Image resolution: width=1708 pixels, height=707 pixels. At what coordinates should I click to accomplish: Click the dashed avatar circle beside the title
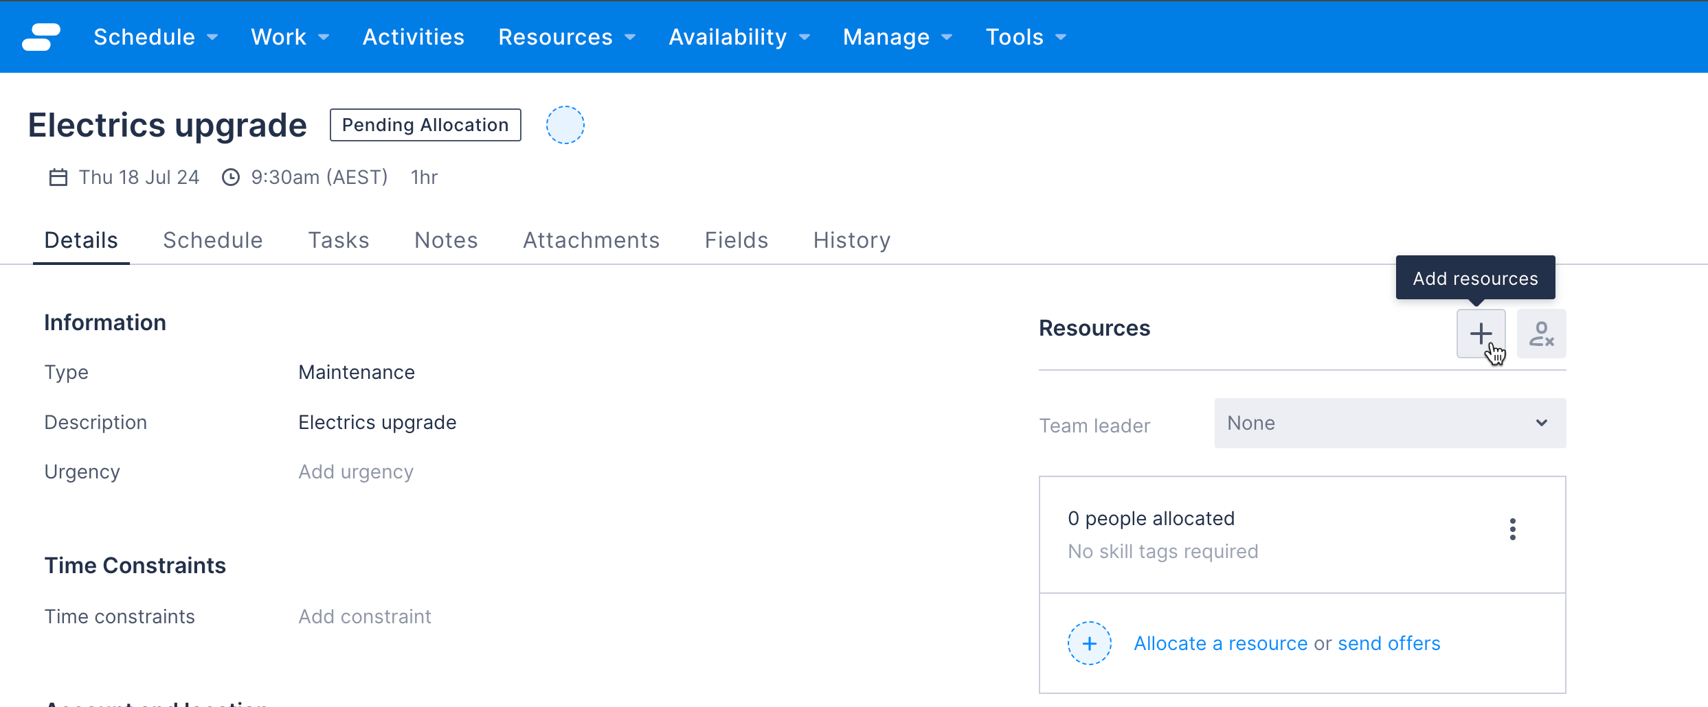565,124
